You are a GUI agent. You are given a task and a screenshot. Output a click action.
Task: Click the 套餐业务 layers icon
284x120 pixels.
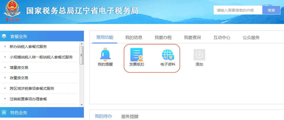pos(4,36)
